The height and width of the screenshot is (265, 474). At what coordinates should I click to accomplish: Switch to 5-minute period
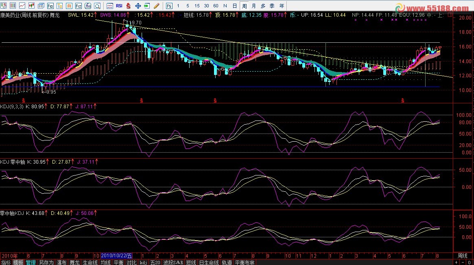coord(188,6)
